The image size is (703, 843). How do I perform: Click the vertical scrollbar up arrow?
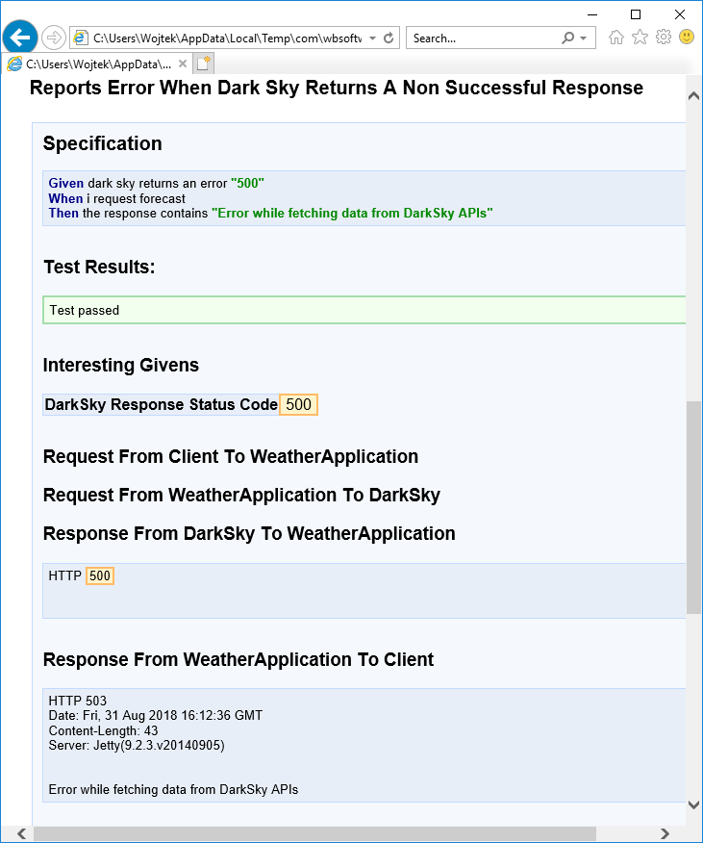(x=693, y=95)
